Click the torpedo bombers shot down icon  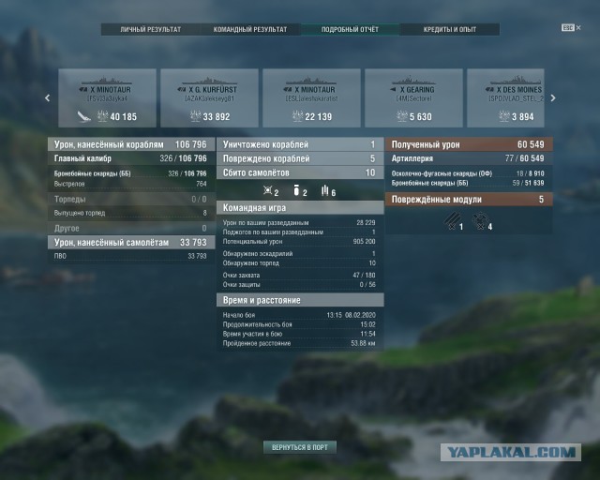(x=325, y=190)
